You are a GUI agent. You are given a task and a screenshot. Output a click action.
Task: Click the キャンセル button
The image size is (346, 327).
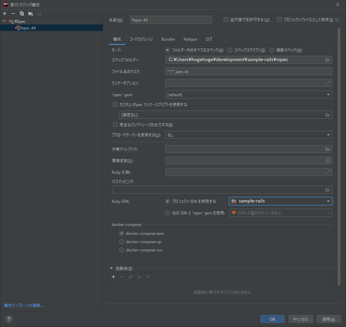pyautogui.click(x=301, y=319)
